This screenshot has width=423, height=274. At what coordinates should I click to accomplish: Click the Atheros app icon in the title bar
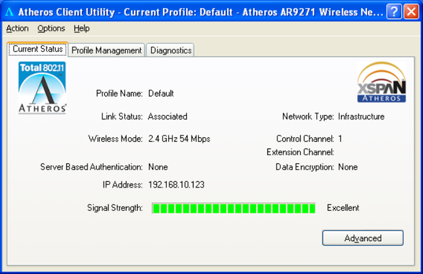[9, 12]
